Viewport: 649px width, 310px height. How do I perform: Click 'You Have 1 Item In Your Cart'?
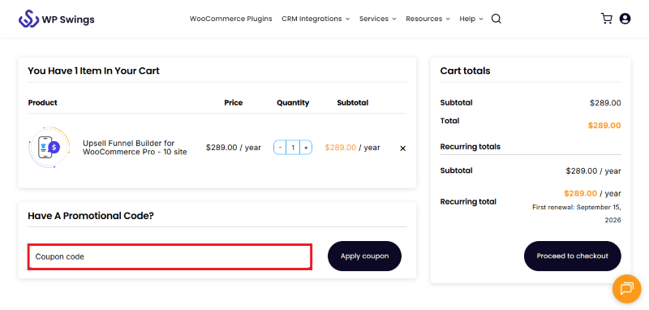93,71
